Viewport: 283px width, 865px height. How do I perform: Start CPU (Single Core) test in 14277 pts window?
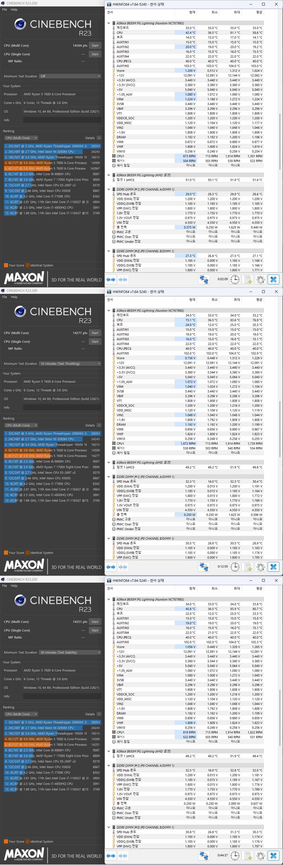click(x=95, y=342)
